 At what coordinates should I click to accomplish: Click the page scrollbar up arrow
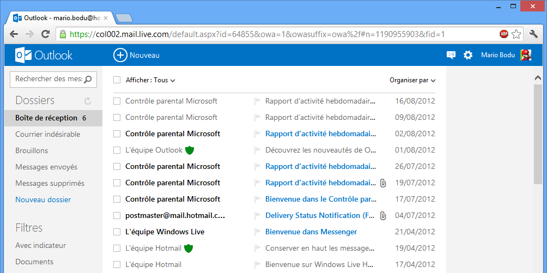coord(538,78)
